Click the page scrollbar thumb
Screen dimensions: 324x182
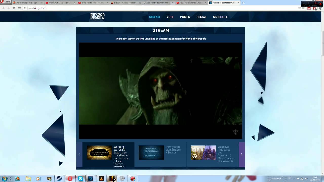(x=323, y=43)
